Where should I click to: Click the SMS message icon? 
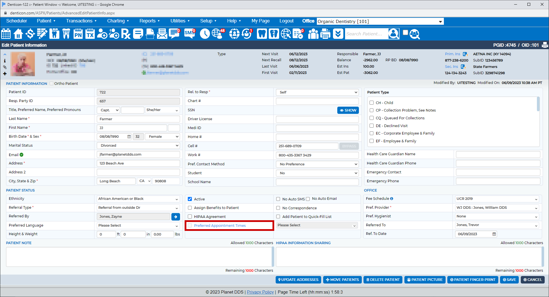tap(190, 34)
